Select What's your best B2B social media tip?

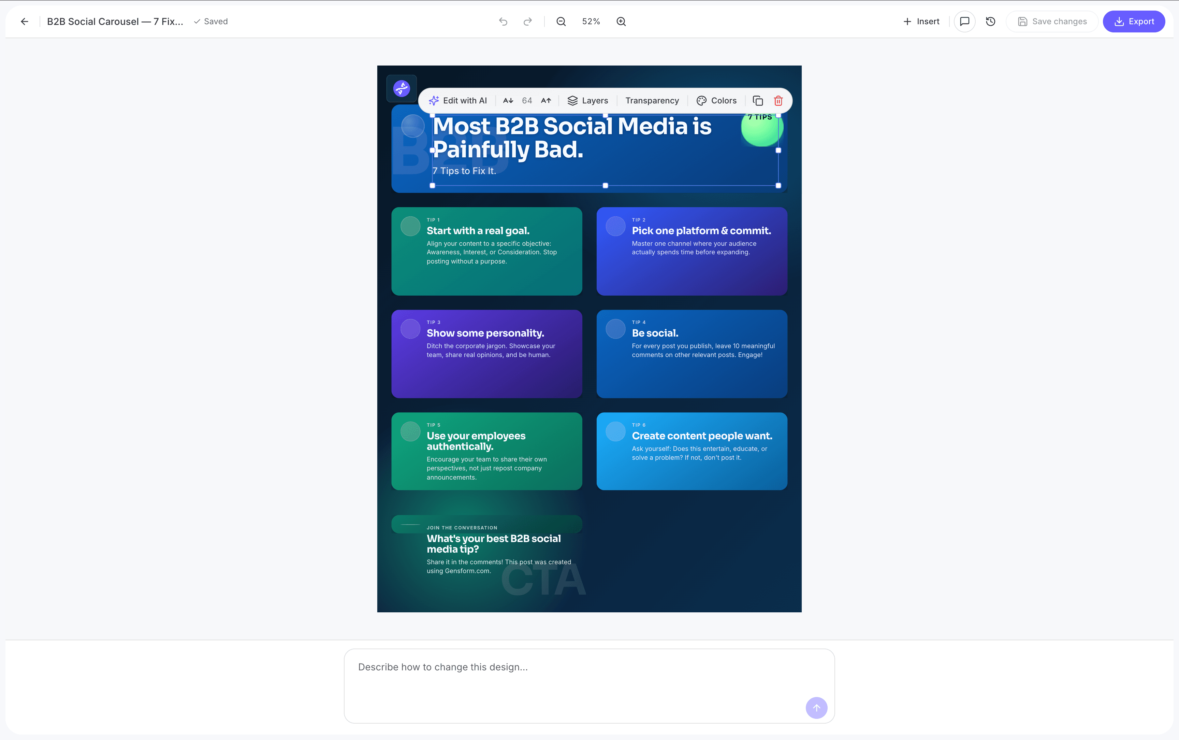coord(493,544)
